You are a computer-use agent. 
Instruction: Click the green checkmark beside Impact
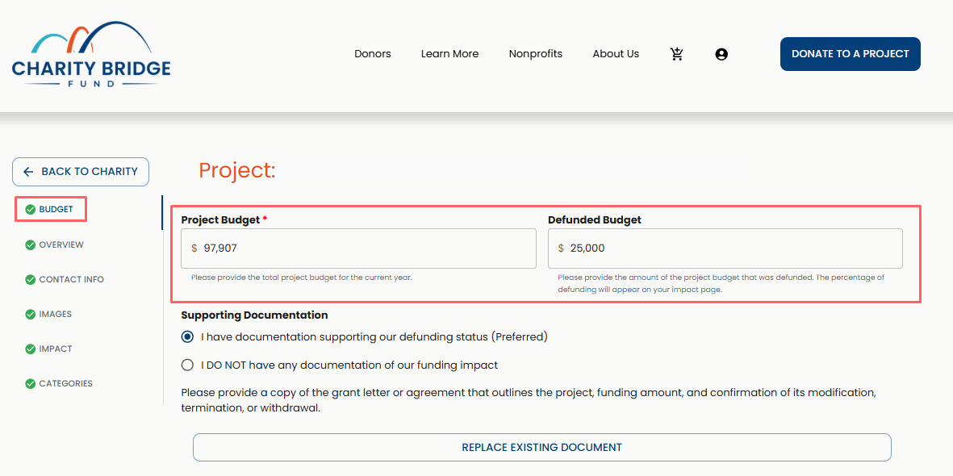(x=31, y=349)
